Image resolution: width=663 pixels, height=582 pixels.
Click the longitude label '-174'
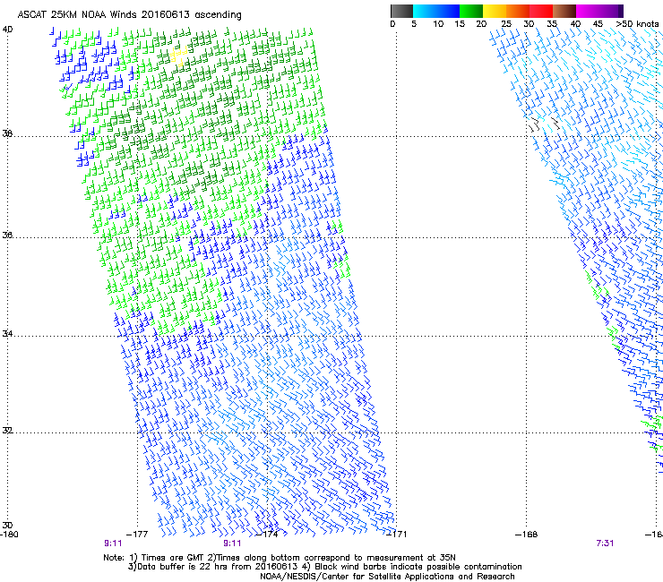[267, 535]
